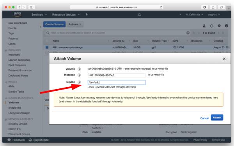Screen dimensions: 234x146
Task: Toggle checkbox for AR11-aws-example-storage volume
Action: coord(47,47)
